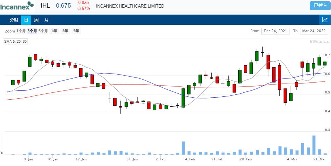This screenshot has width=331, height=166.
Task: Set zoom range to 3年
Action: click(65, 31)
